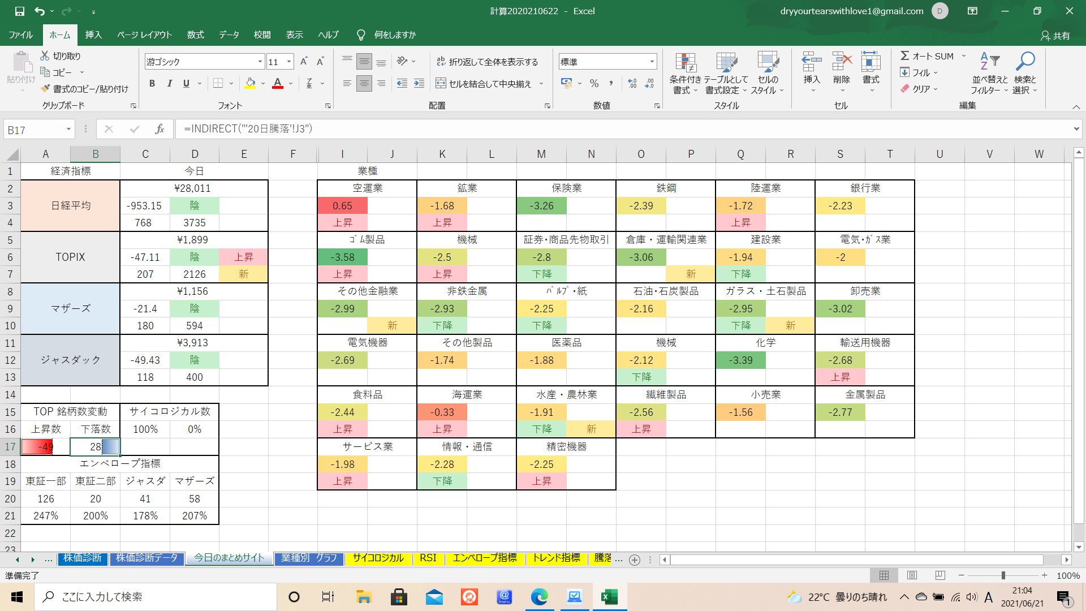Click the Sort and Filter icon

coord(989,61)
